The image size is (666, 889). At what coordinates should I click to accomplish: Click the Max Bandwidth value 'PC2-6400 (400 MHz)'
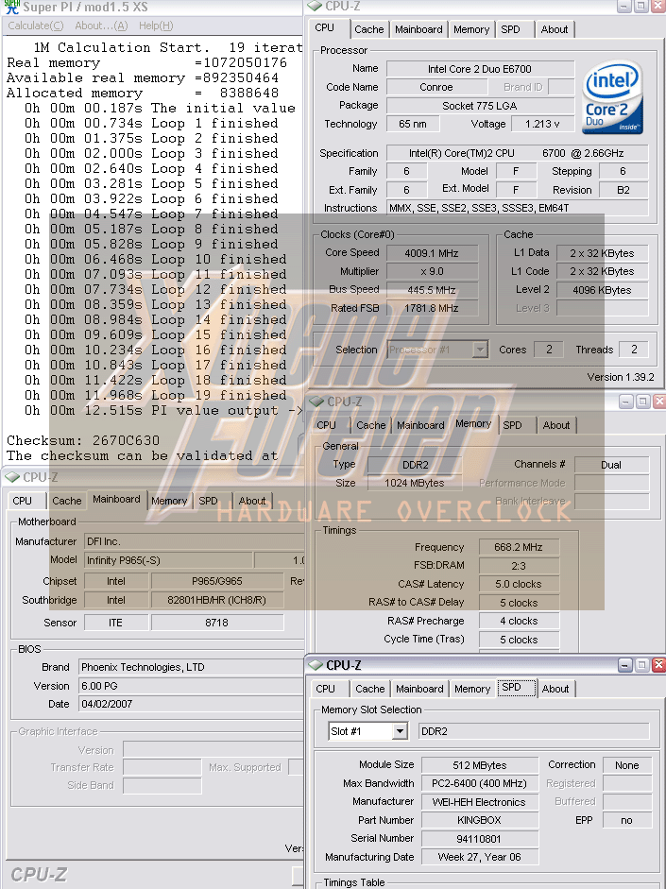(x=480, y=783)
